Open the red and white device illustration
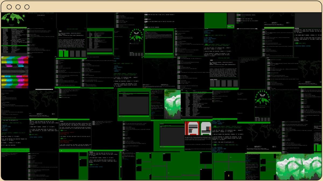Viewport: 323px width, 181px height. [x=198, y=128]
